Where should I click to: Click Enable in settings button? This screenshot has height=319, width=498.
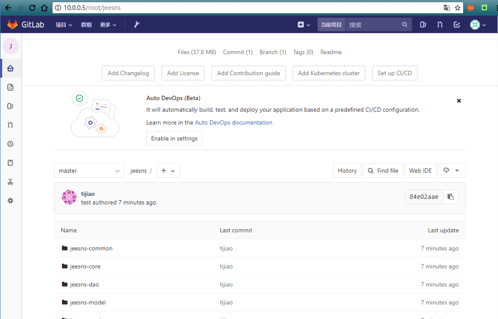point(174,138)
